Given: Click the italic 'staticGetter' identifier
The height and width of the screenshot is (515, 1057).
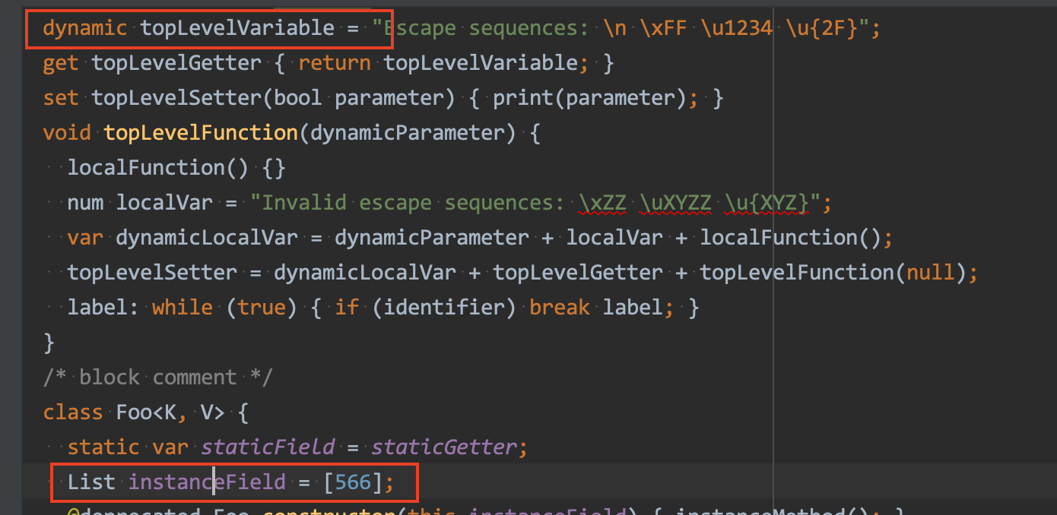Looking at the screenshot, I should point(444,447).
